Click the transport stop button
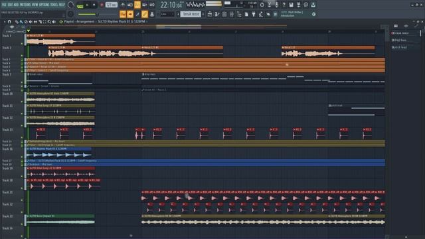 (94, 5)
